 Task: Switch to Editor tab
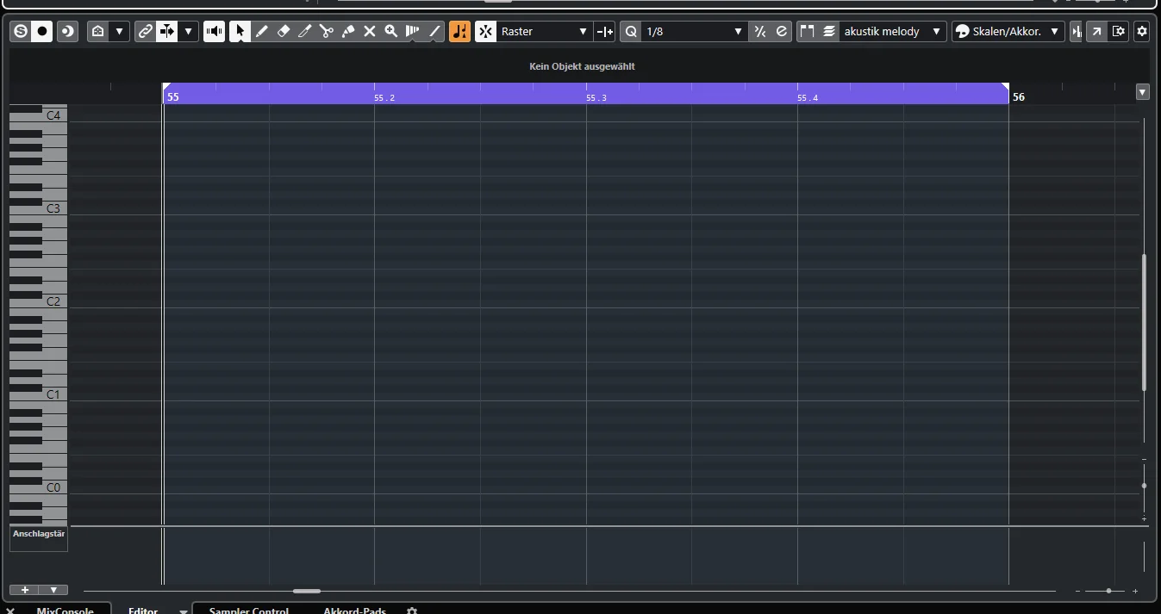pos(143,610)
